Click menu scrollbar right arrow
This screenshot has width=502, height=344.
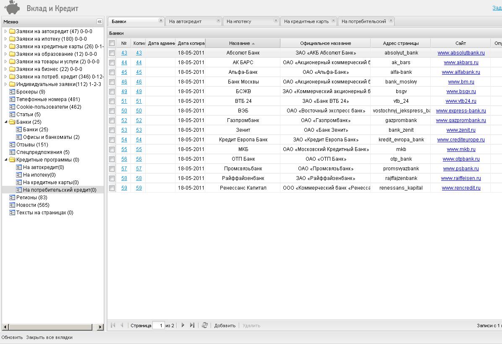coord(101,327)
